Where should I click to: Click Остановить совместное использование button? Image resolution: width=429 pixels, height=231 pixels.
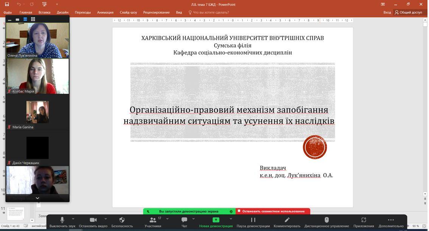[x=273, y=211]
